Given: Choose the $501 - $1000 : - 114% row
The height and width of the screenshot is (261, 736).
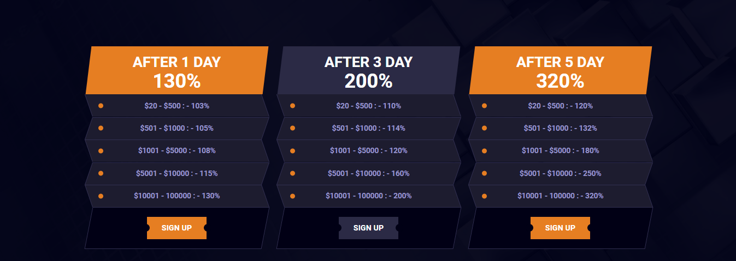Looking at the screenshot, I should point(369,129).
